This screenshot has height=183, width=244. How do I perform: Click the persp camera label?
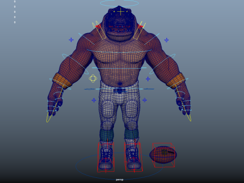(119, 179)
